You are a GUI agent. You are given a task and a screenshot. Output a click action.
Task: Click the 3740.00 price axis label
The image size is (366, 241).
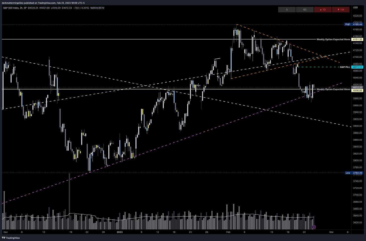357,181
